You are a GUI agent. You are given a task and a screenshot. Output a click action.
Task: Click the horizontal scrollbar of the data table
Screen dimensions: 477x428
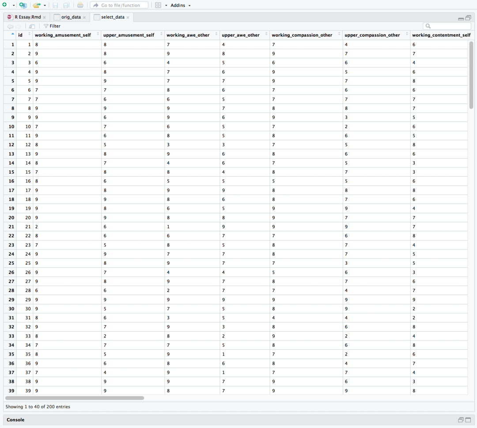pyautogui.click(x=75, y=398)
